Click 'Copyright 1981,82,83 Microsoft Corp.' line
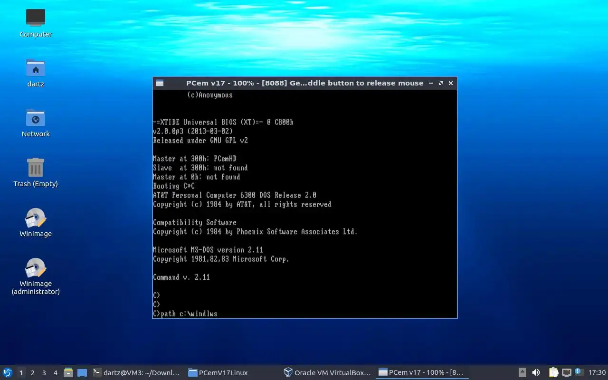 click(x=221, y=259)
